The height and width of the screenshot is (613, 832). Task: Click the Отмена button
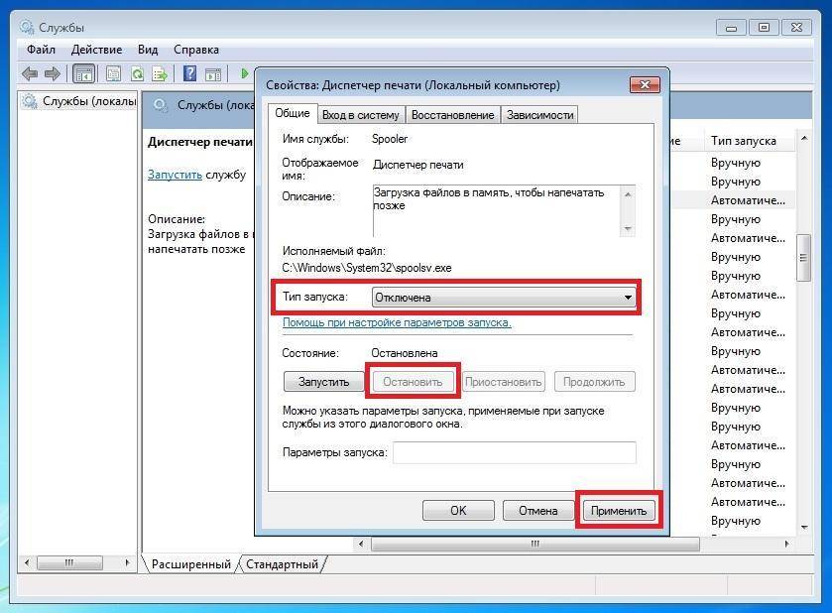(538, 511)
